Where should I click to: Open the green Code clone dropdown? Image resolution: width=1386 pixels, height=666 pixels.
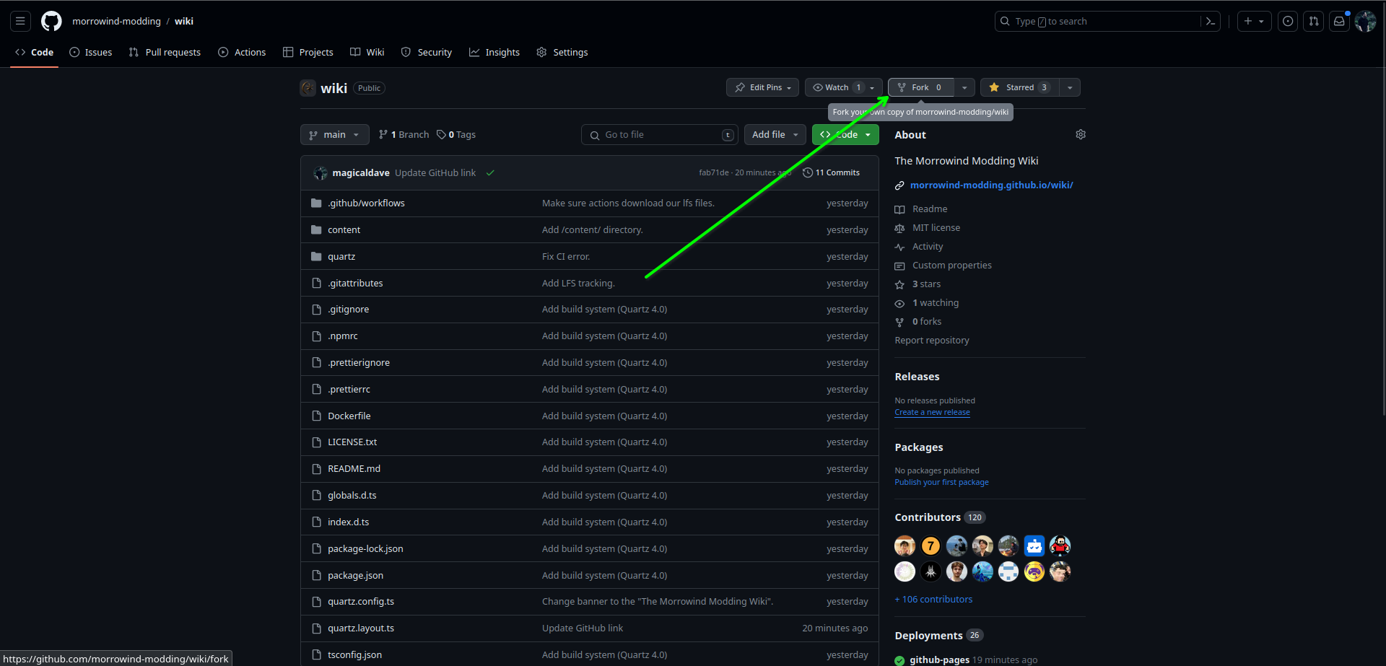(845, 135)
